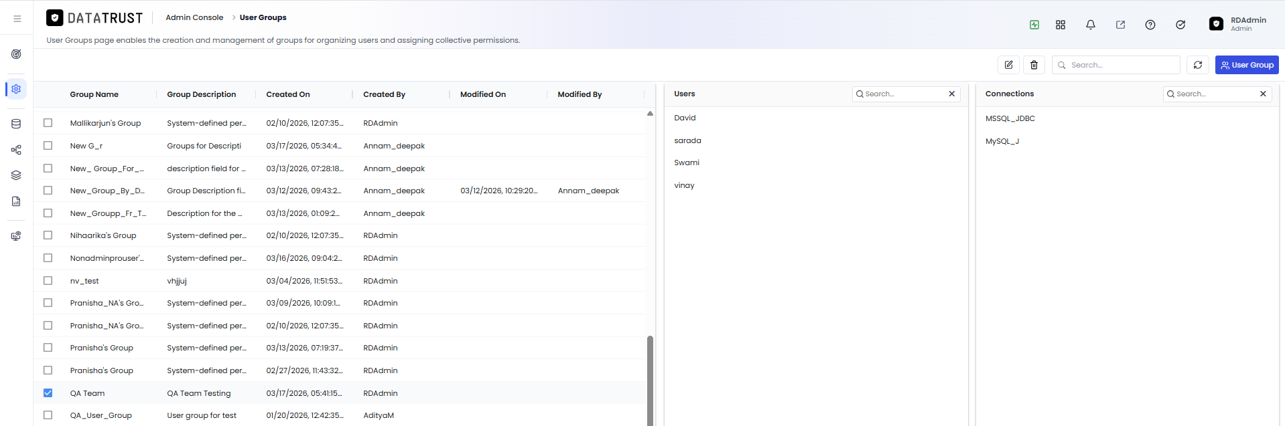Click the QA Team group name
The image size is (1285, 426).
87,393
